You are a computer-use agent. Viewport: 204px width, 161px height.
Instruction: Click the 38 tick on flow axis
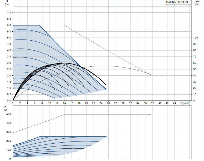click(x=153, y=103)
